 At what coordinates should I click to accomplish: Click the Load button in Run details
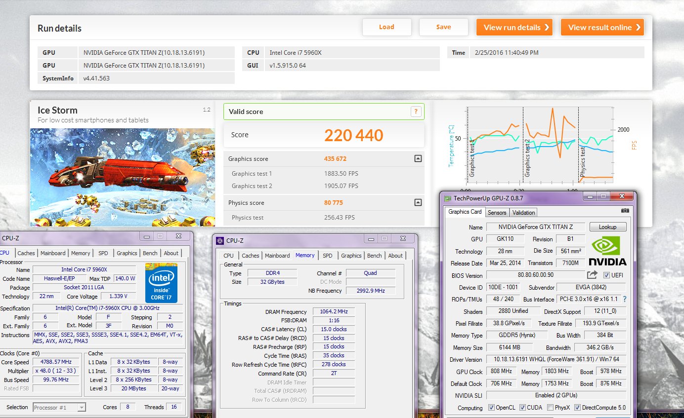(386, 27)
